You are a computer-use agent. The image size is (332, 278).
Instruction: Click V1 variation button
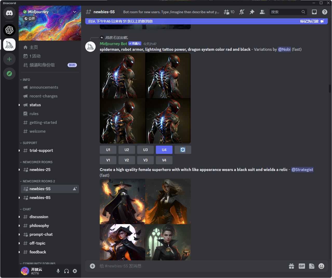pyautogui.click(x=108, y=160)
